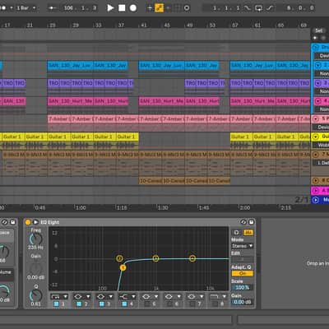329x329 pixels.
Task: Toggle the EQ Eight spectrum analyzer button
Action: click(x=248, y=233)
